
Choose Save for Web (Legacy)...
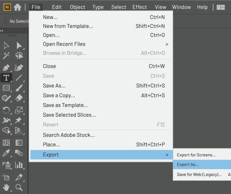[202, 175]
